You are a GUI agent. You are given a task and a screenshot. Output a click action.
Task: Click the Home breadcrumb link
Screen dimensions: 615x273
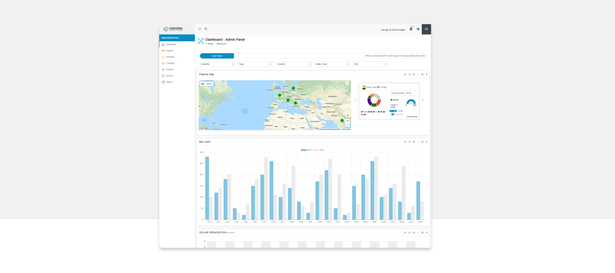pyautogui.click(x=210, y=44)
